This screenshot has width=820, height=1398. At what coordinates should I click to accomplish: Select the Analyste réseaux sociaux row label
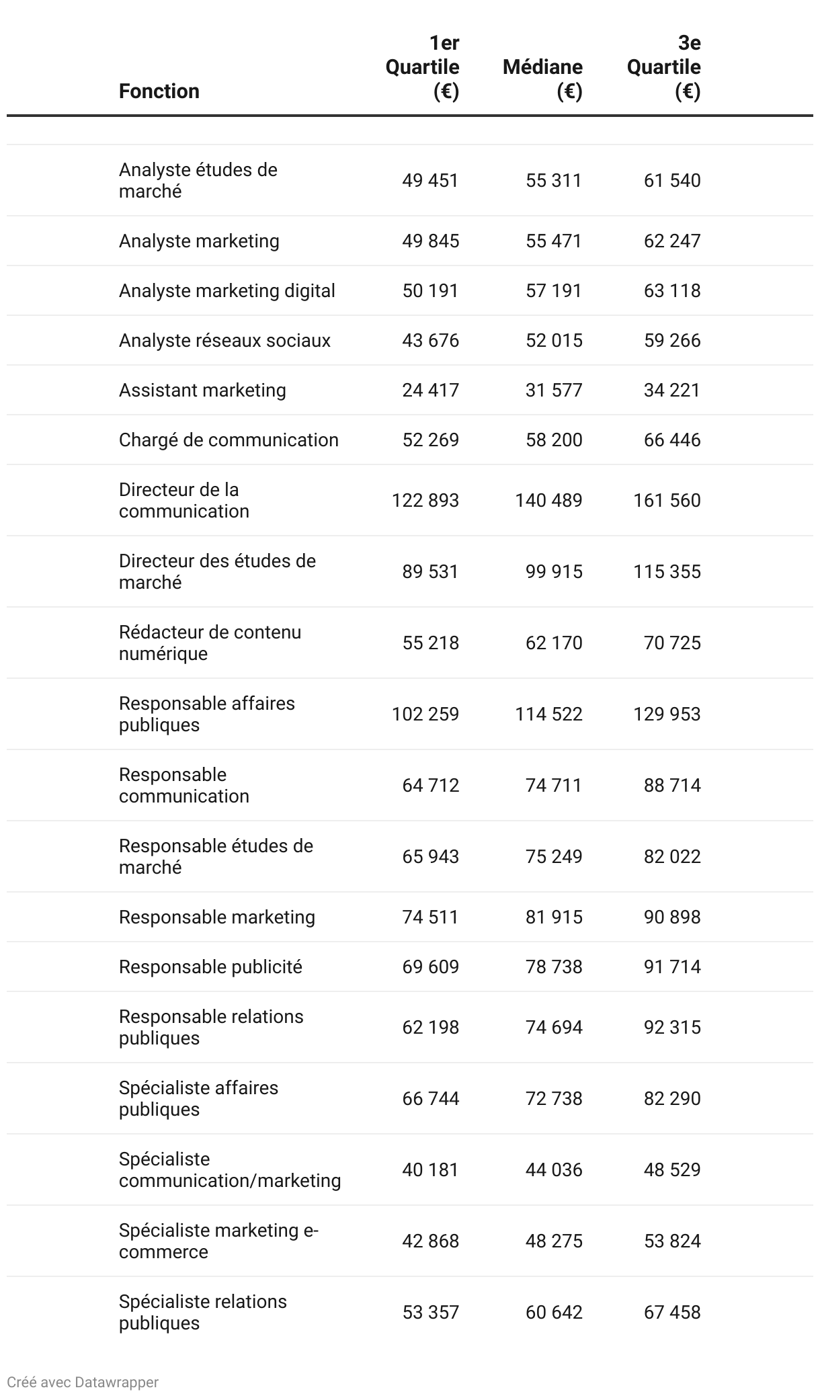[x=224, y=340]
